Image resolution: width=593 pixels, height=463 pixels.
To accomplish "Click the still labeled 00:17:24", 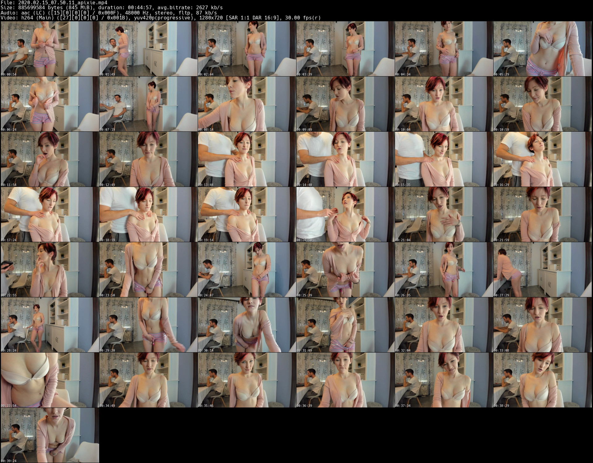I will click(50, 214).
